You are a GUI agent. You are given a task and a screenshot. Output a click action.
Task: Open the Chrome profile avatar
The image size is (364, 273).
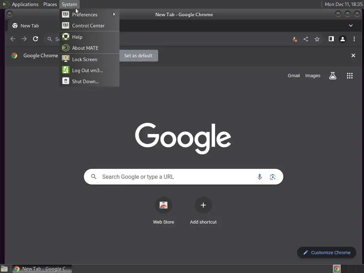point(343,39)
